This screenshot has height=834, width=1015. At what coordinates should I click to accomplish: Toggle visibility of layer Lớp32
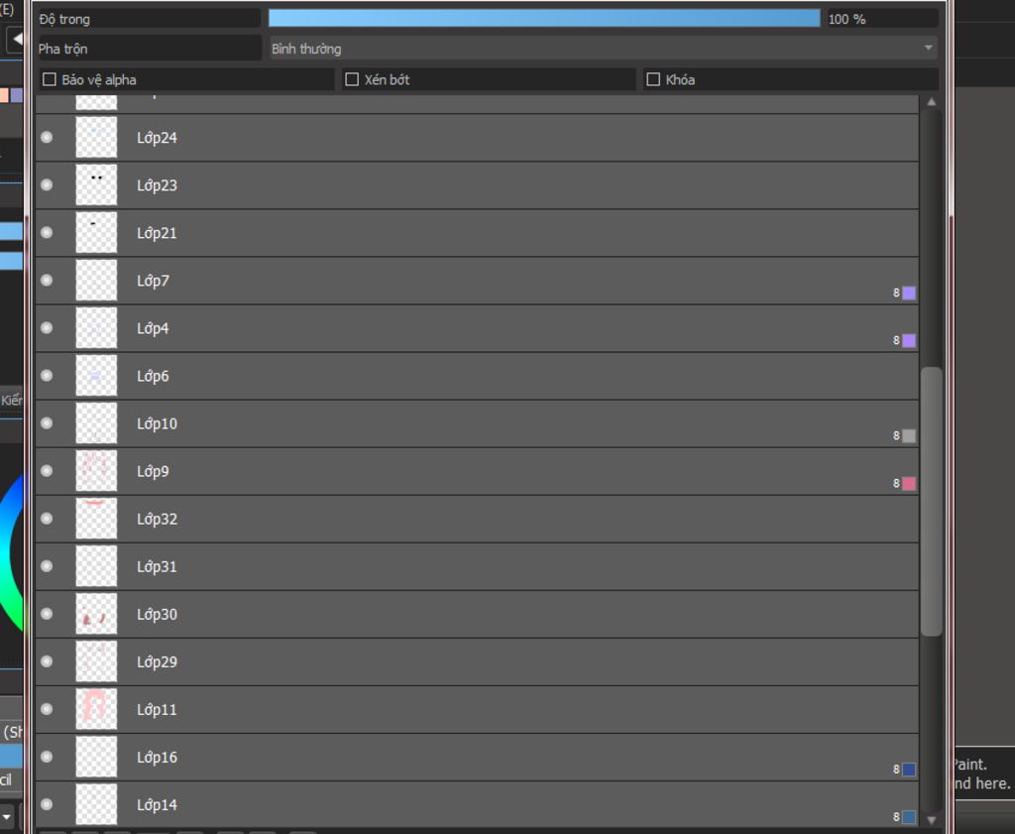click(x=47, y=518)
